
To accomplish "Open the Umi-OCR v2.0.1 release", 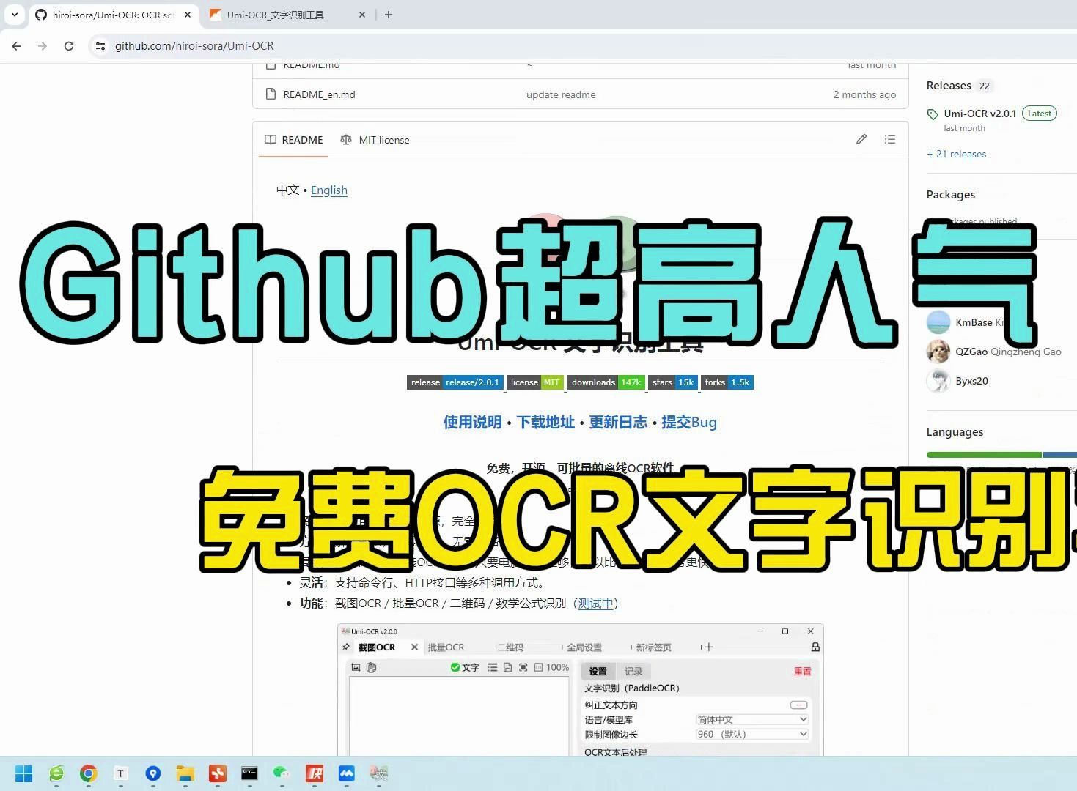I will tap(980, 114).
